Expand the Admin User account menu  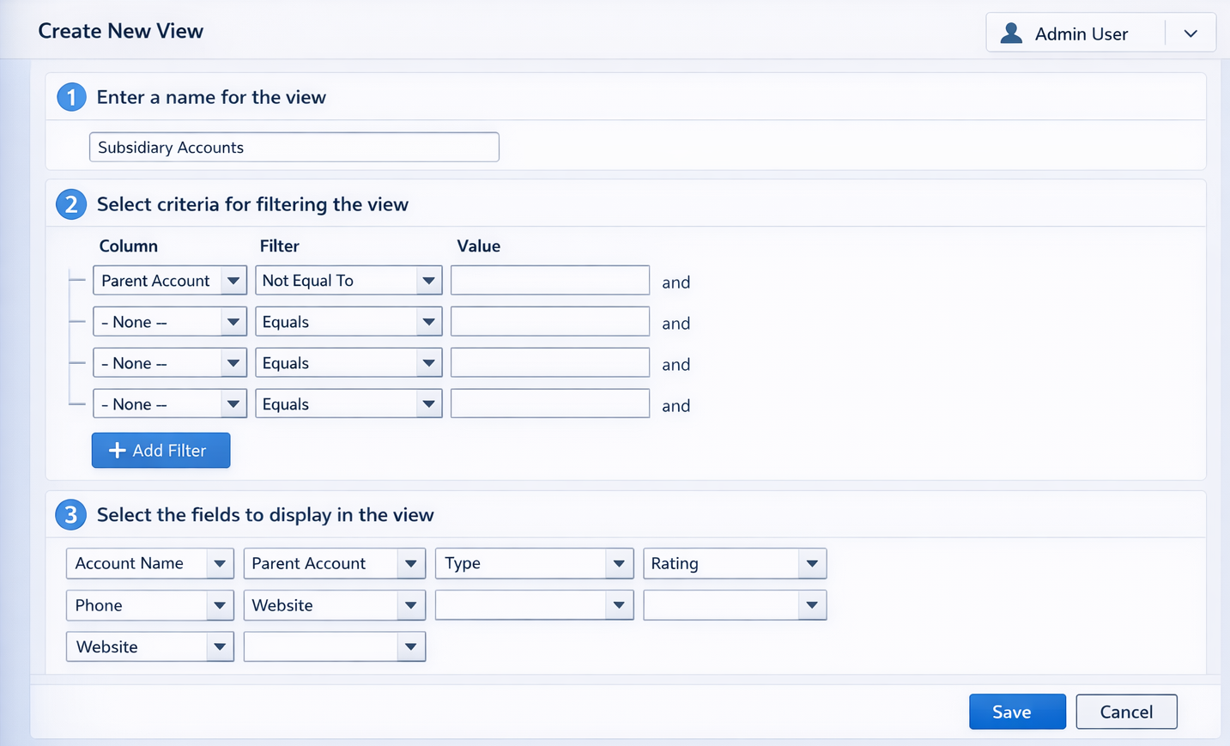point(1191,33)
